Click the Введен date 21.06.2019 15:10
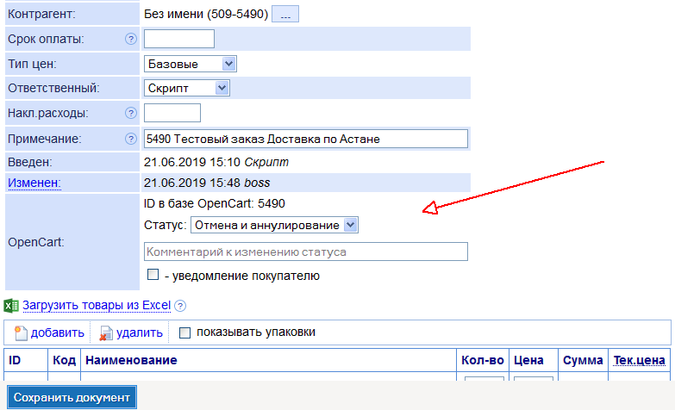 click(x=192, y=162)
